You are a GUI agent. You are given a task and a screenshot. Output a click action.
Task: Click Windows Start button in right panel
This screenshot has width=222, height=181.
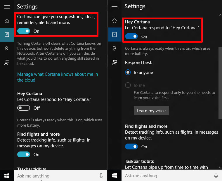(x=115, y=175)
